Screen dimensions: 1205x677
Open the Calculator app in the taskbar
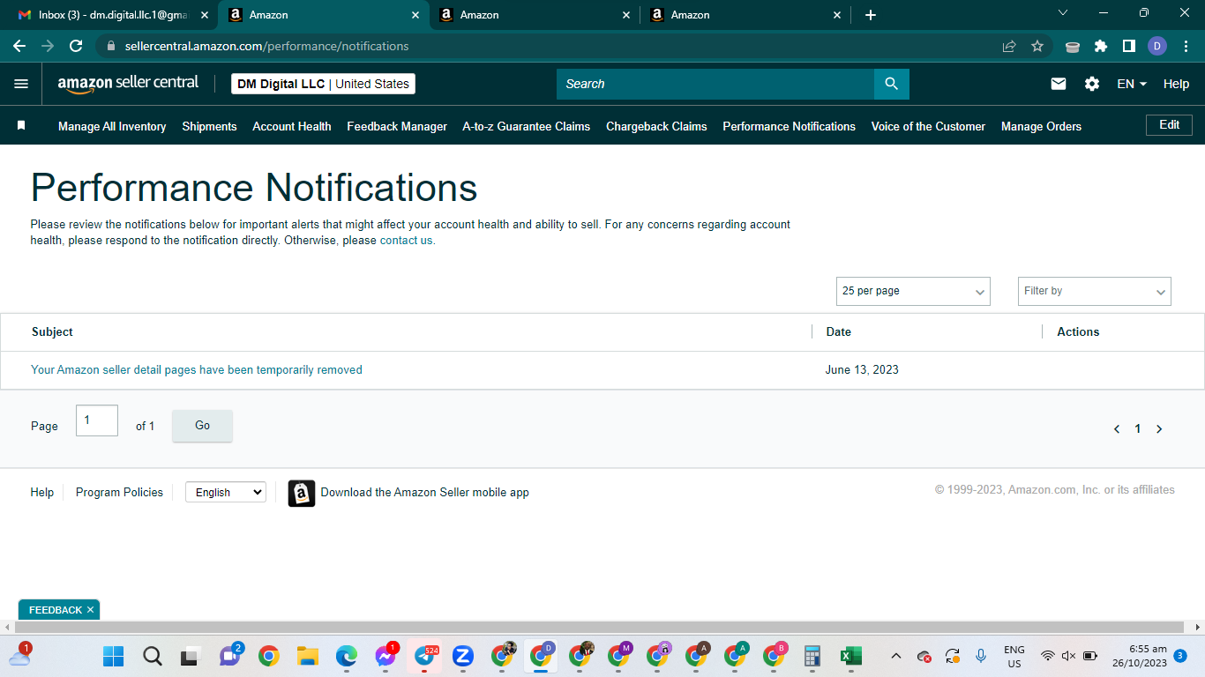(812, 656)
